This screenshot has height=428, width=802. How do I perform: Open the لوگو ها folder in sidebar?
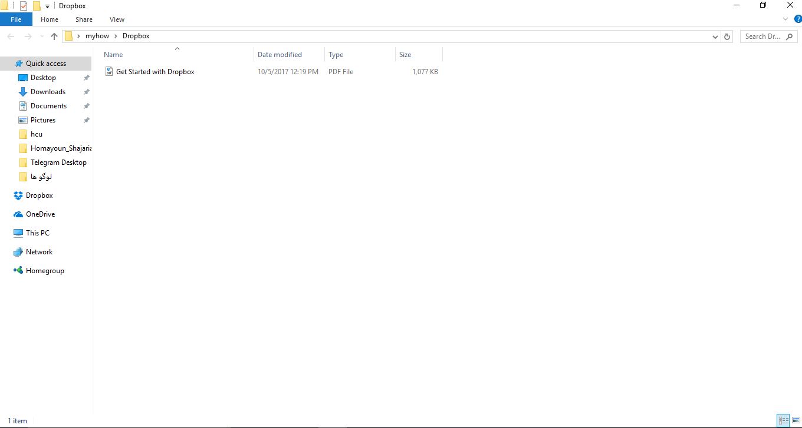point(41,177)
